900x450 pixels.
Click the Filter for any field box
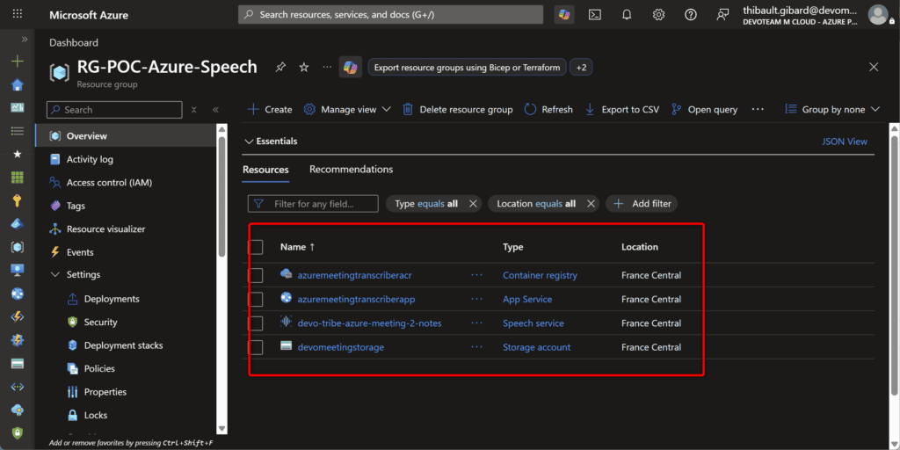point(313,203)
